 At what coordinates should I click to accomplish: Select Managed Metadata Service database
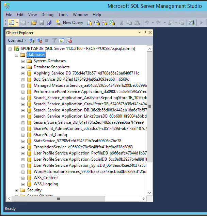click(x=90, y=85)
